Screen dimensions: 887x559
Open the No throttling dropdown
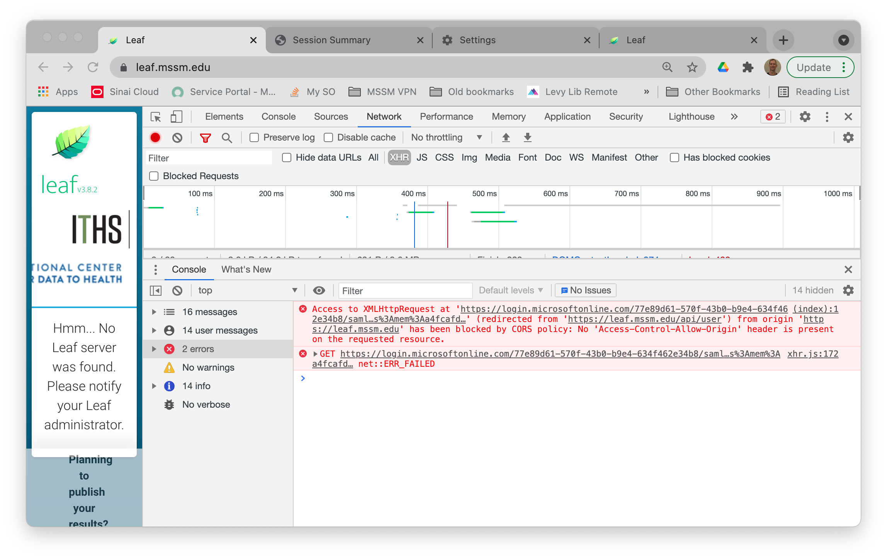pos(446,137)
